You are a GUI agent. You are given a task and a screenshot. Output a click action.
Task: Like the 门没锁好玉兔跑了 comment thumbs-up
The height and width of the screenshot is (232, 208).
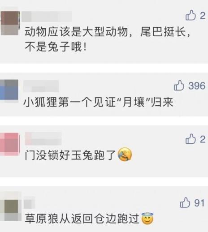191,139
